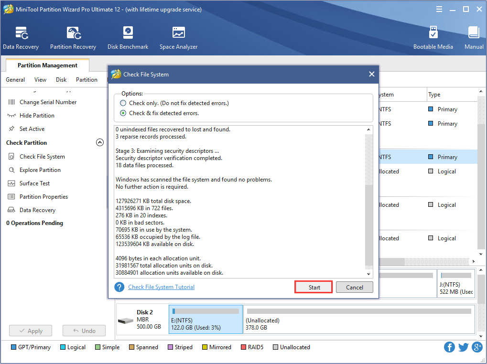The width and height of the screenshot is (487, 364).
Task: Collapse the Check Partition section
Action: pos(100,142)
